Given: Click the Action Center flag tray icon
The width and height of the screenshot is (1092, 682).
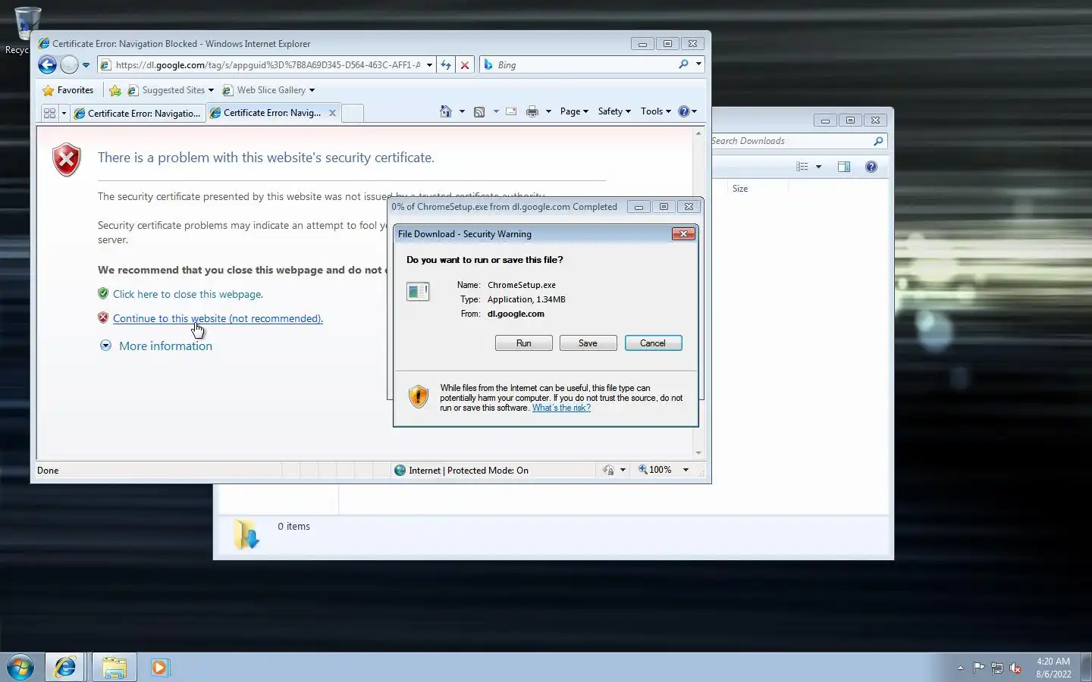Looking at the screenshot, I should coord(978,668).
